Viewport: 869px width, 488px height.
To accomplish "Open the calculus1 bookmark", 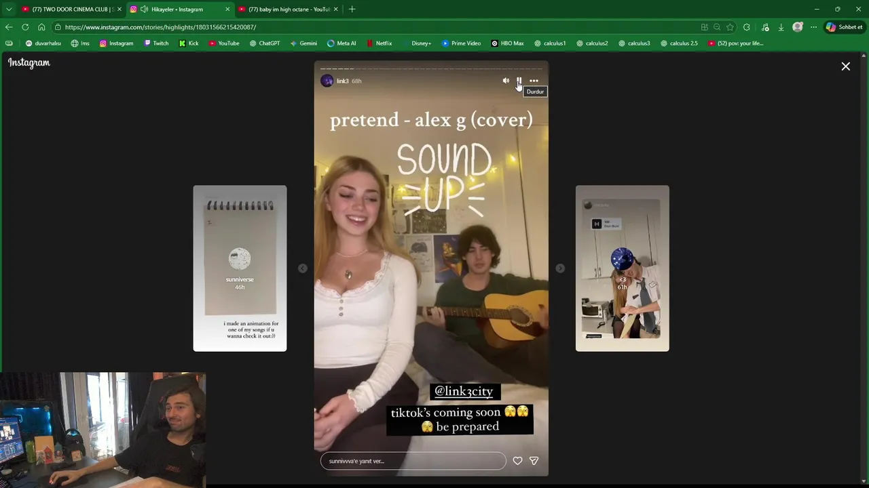I will pos(550,43).
